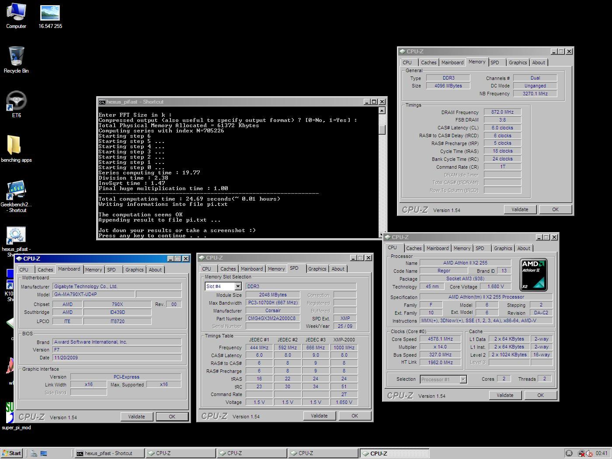Viewport: 612px width, 459px height.
Task: Click OK in CPU window of CPU-Z
Action: click(x=541, y=395)
